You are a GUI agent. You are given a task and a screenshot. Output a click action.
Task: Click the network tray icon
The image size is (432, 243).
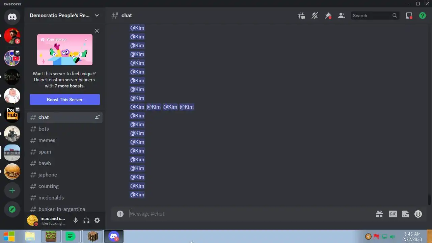point(384,237)
